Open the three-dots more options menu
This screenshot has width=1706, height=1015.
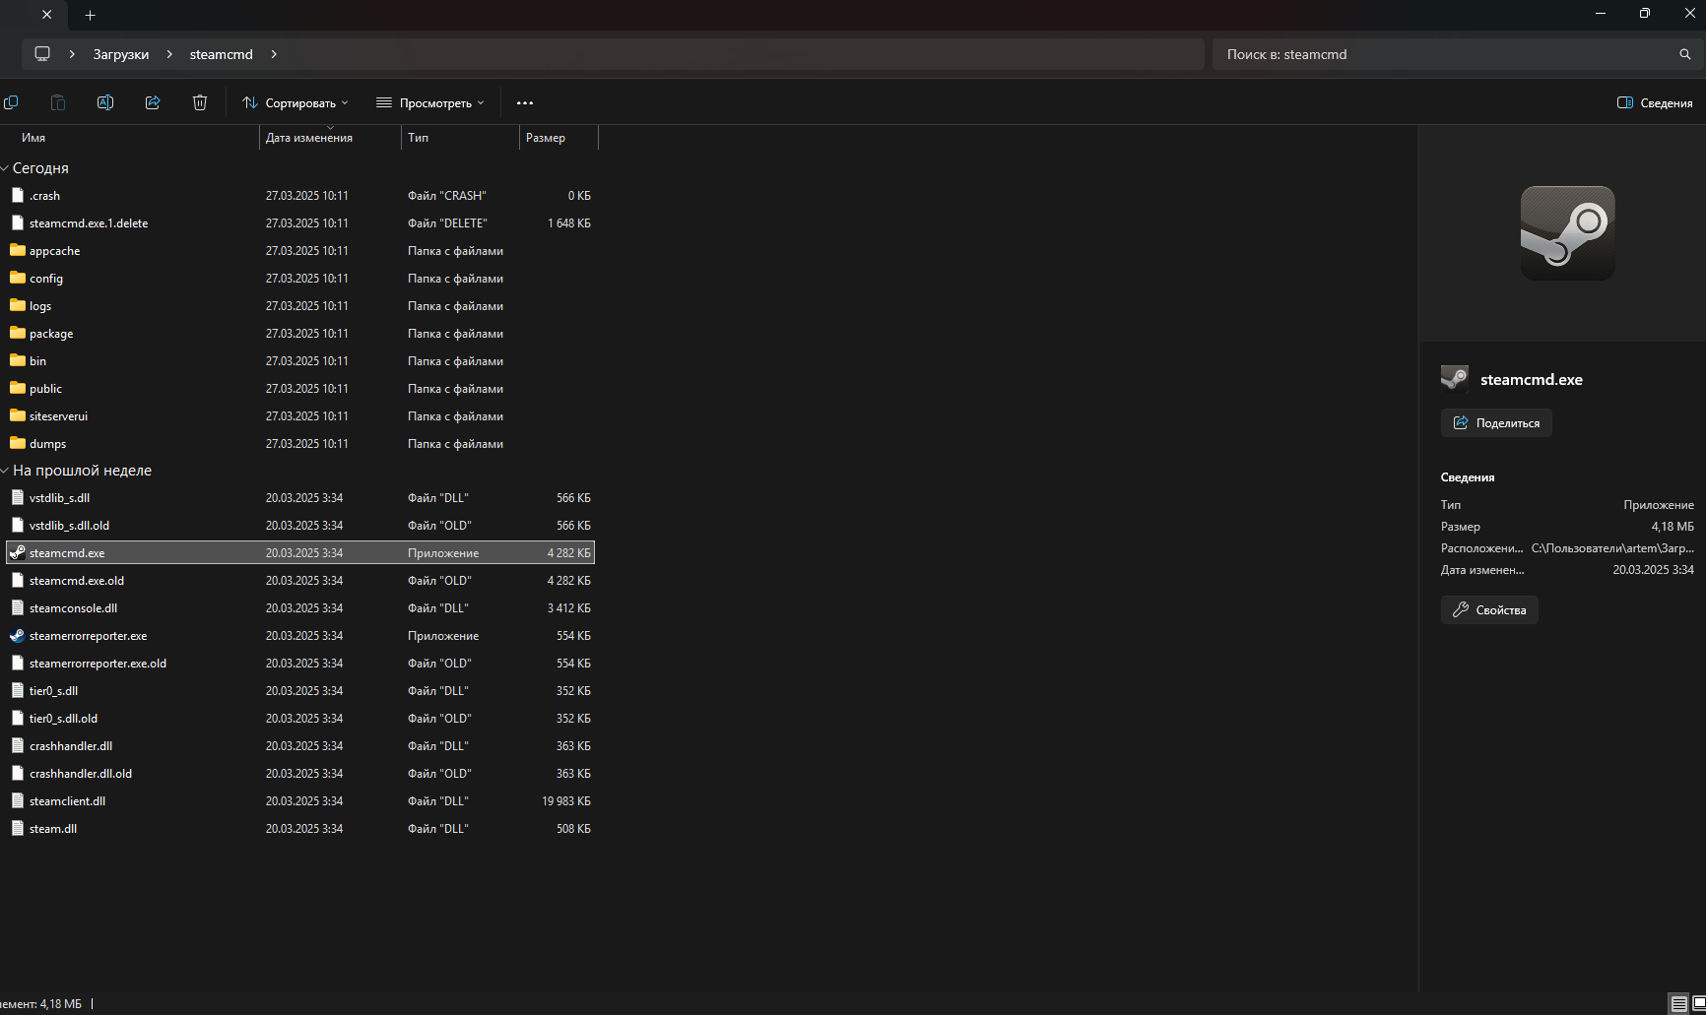pos(525,102)
